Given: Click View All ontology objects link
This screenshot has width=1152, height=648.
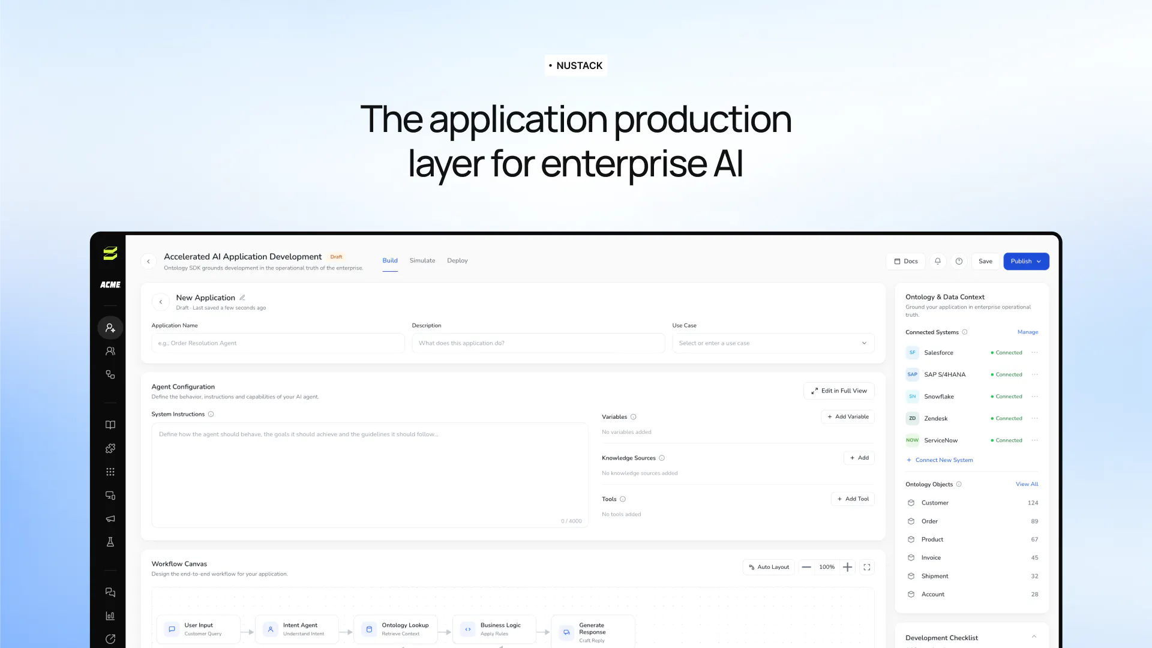Looking at the screenshot, I should point(1027,484).
